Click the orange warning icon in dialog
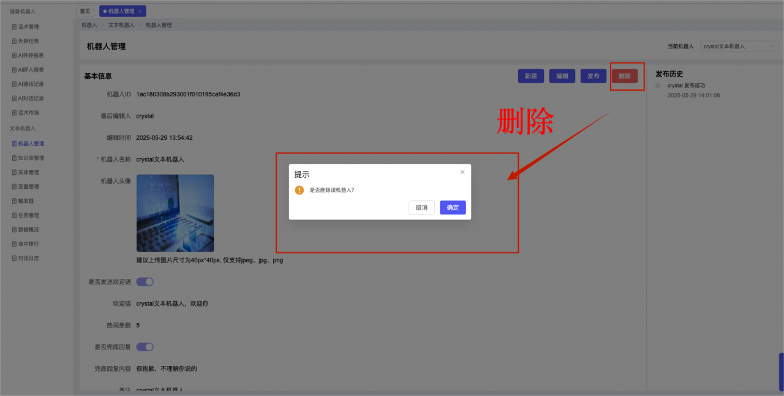 299,190
